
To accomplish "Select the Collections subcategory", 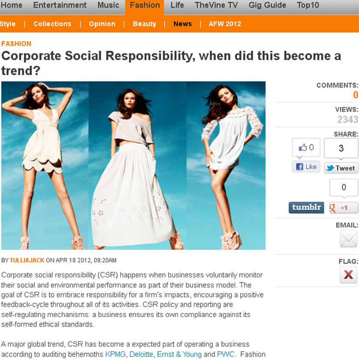I will (52, 24).
